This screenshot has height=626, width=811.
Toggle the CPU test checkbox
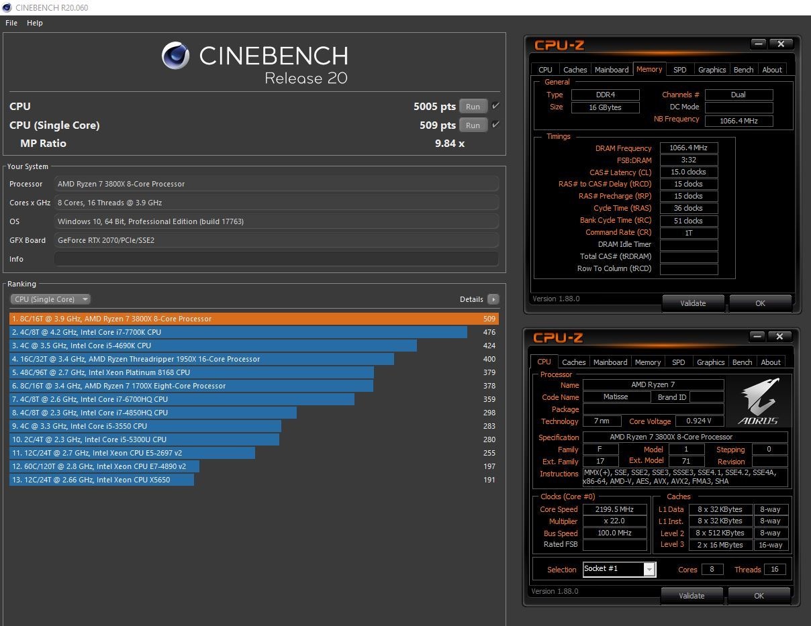(x=495, y=106)
